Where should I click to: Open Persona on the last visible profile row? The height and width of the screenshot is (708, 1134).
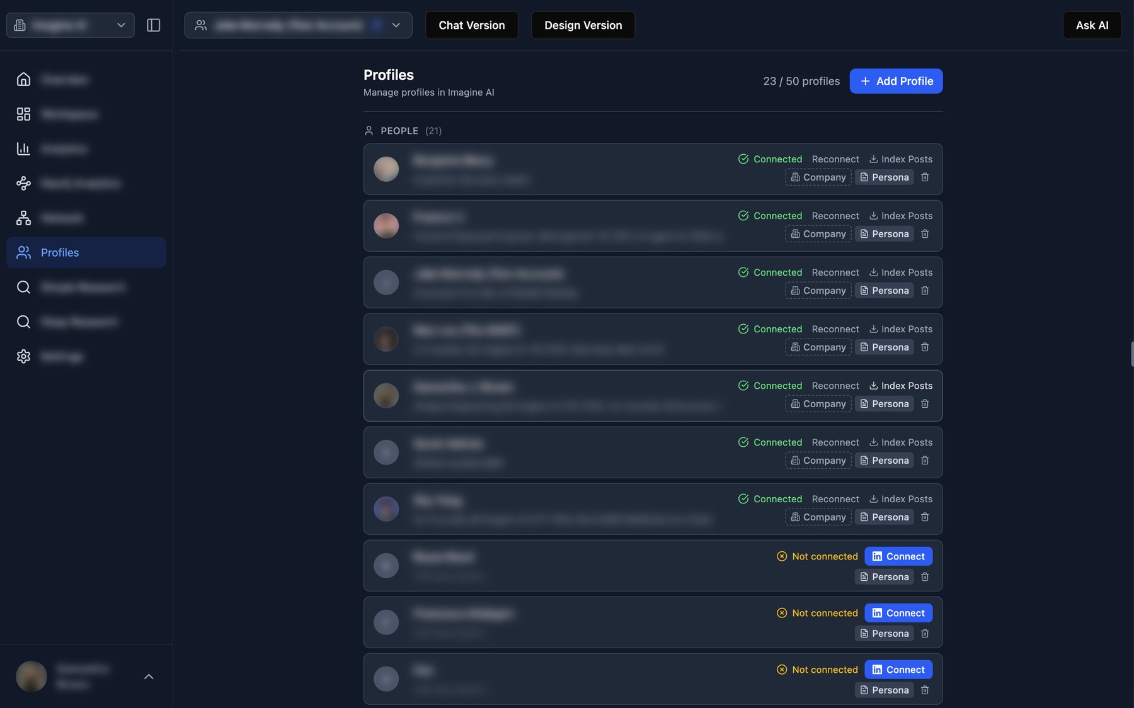pos(885,690)
